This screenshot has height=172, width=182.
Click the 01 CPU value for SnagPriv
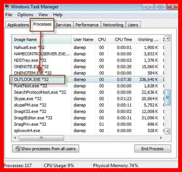click(x=101, y=124)
